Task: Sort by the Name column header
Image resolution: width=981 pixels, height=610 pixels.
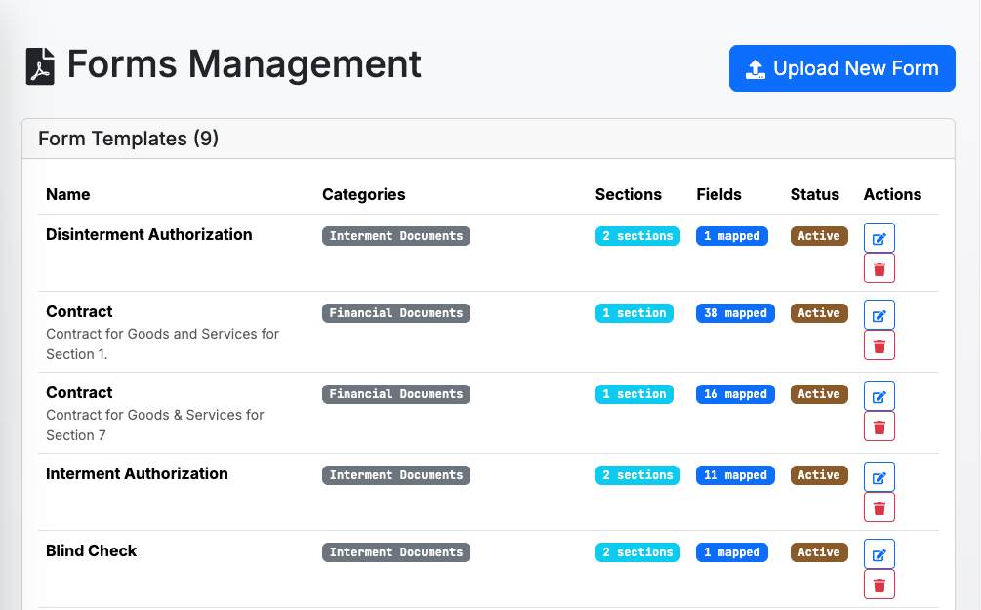Action: pyautogui.click(x=67, y=194)
